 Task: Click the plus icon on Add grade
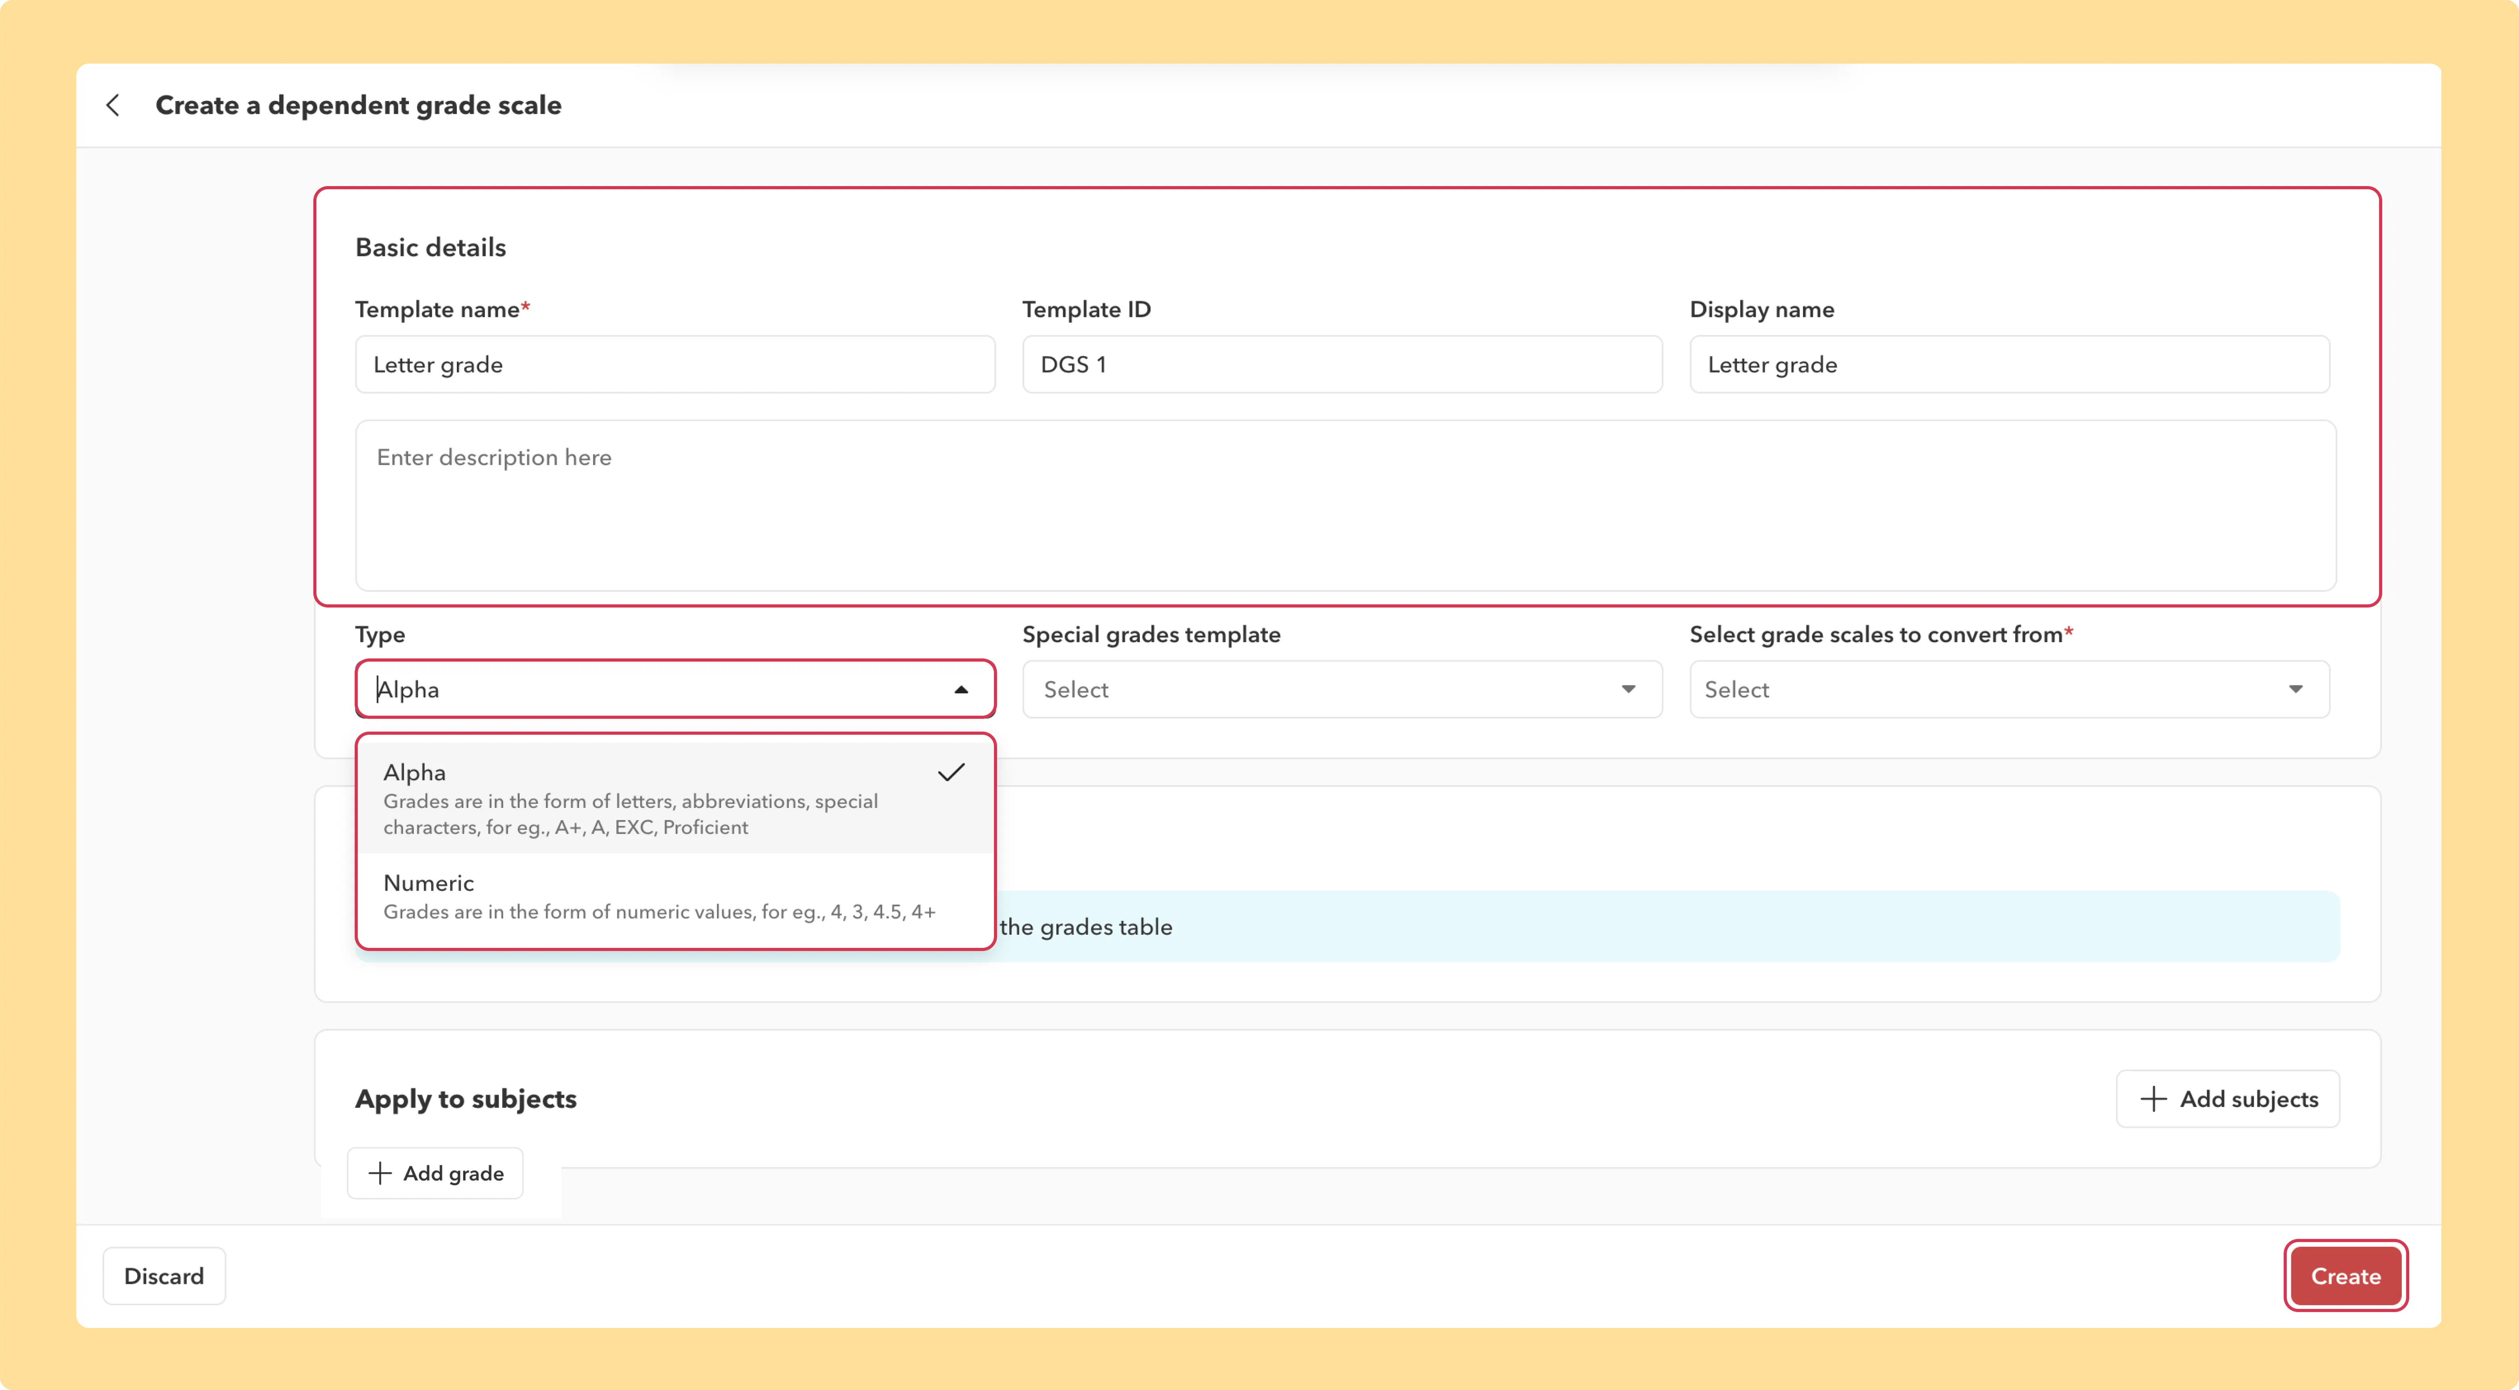pos(379,1173)
